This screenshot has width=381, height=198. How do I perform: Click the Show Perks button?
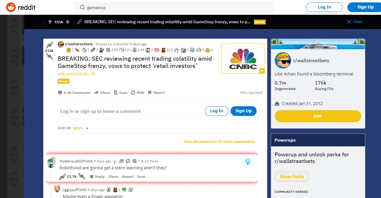[292, 177]
